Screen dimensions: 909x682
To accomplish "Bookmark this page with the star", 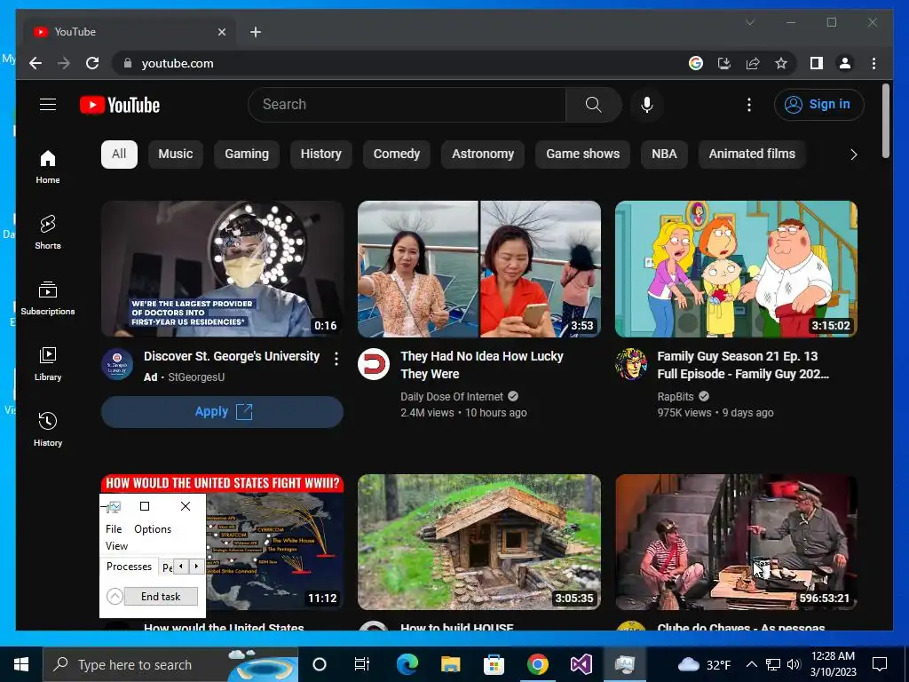I will 781,63.
